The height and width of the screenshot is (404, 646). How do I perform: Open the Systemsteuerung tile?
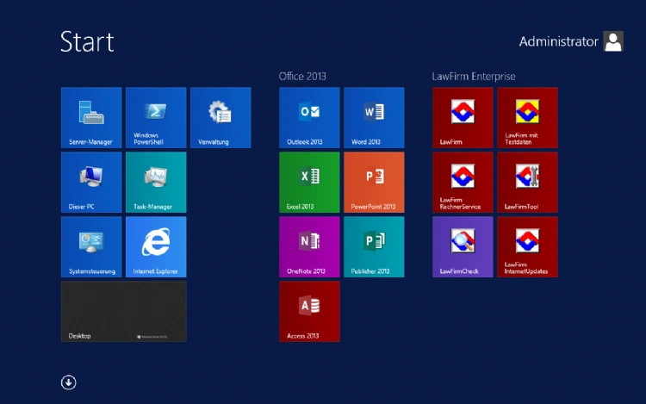tap(91, 246)
